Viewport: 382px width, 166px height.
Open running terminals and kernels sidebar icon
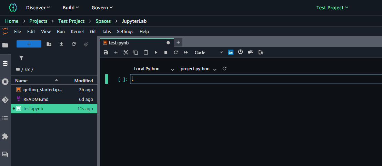click(5, 82)
